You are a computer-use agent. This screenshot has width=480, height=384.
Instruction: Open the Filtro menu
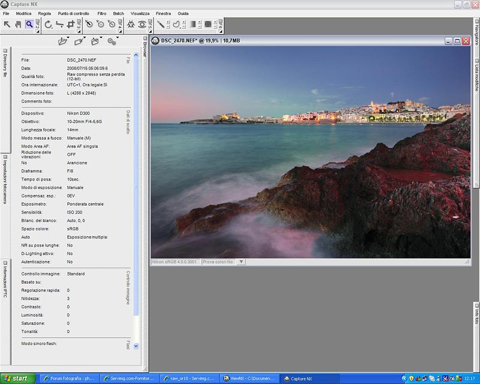102,13
